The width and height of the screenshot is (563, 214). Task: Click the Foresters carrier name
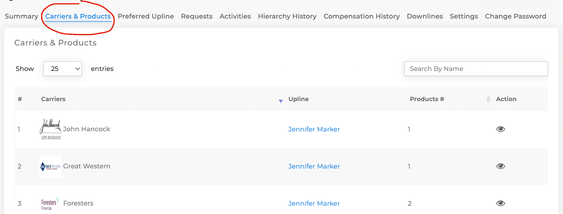tap(78, 203)
